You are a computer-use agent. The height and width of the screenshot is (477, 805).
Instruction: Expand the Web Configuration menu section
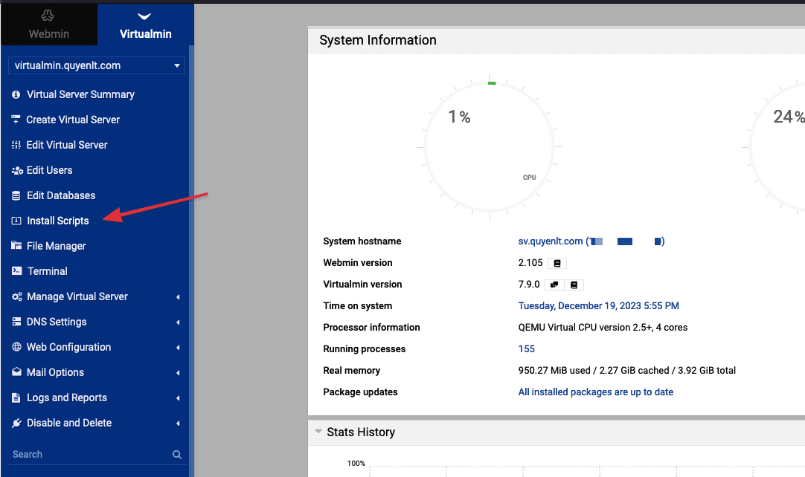pos(68,347)
